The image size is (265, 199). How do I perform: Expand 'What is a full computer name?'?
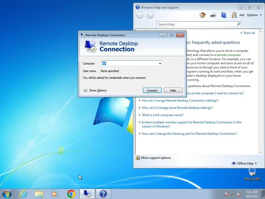click(x=163, y=115)
